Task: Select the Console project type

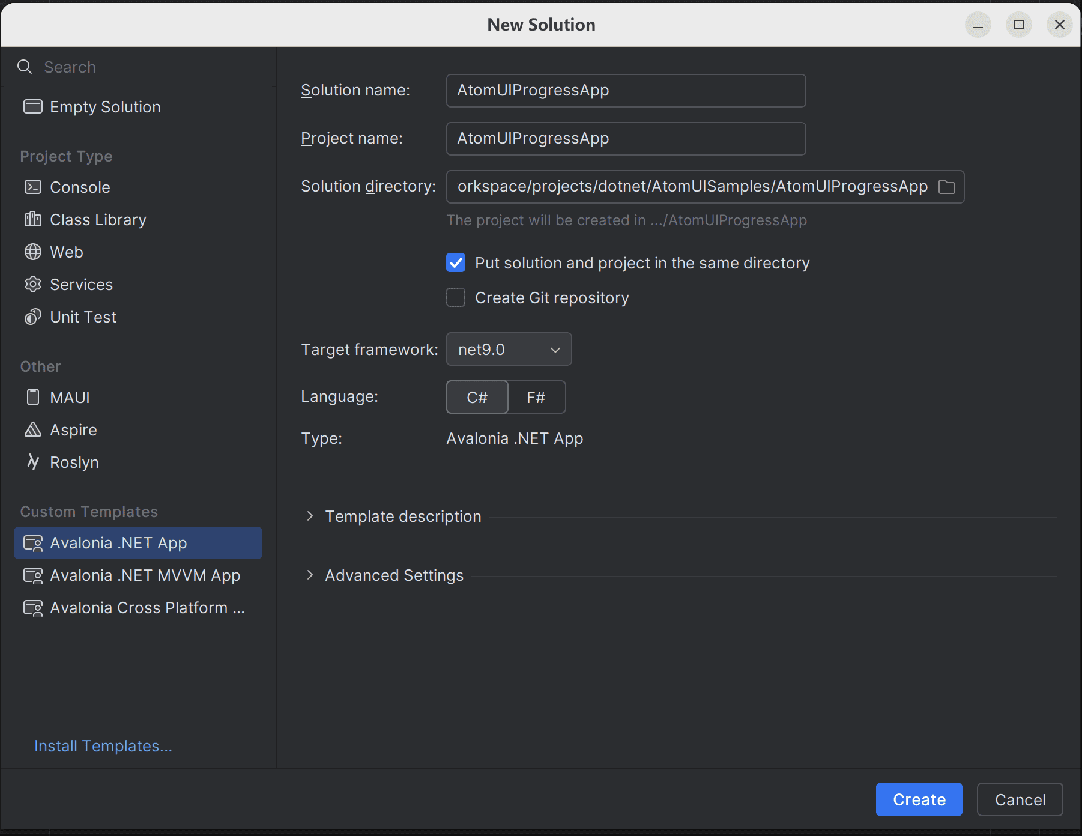Action: point(138,187)
